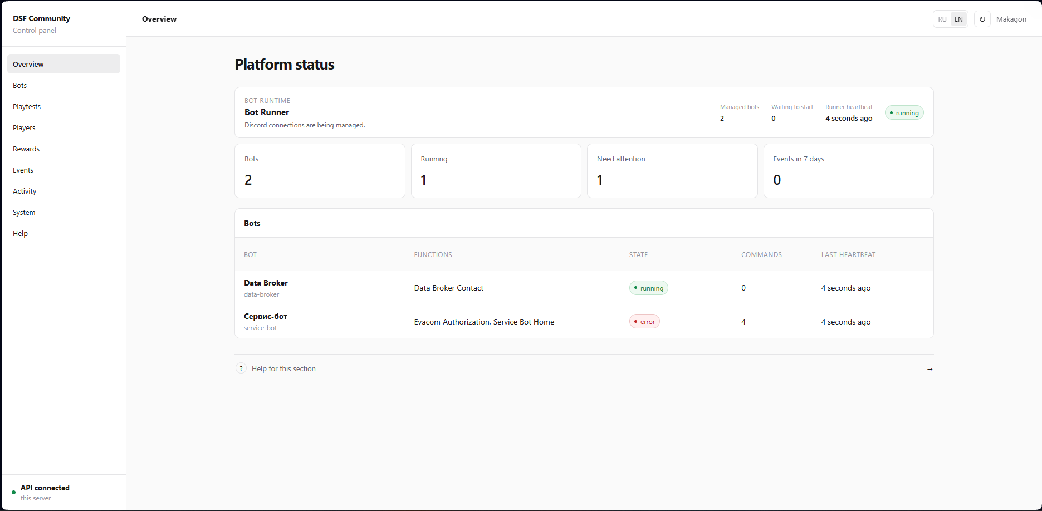Click the BOT column header

[250, 255]
